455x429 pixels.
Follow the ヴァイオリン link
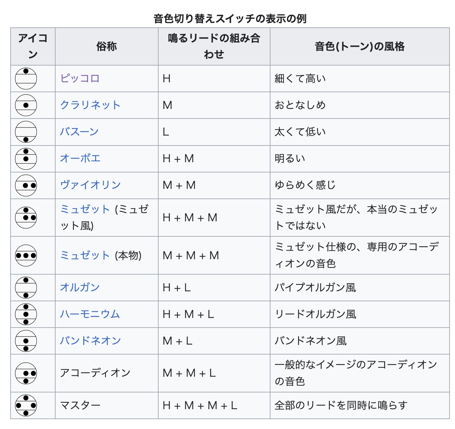pyautogui.click(x=90, y=185)
